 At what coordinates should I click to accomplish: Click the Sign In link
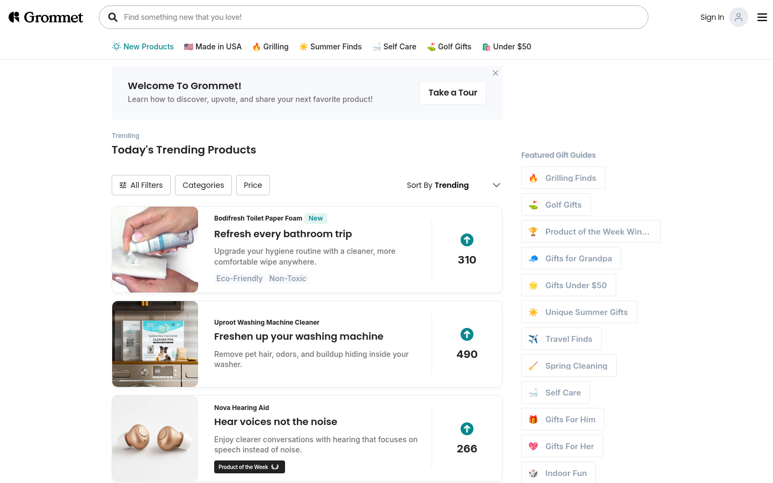[712, 17]
